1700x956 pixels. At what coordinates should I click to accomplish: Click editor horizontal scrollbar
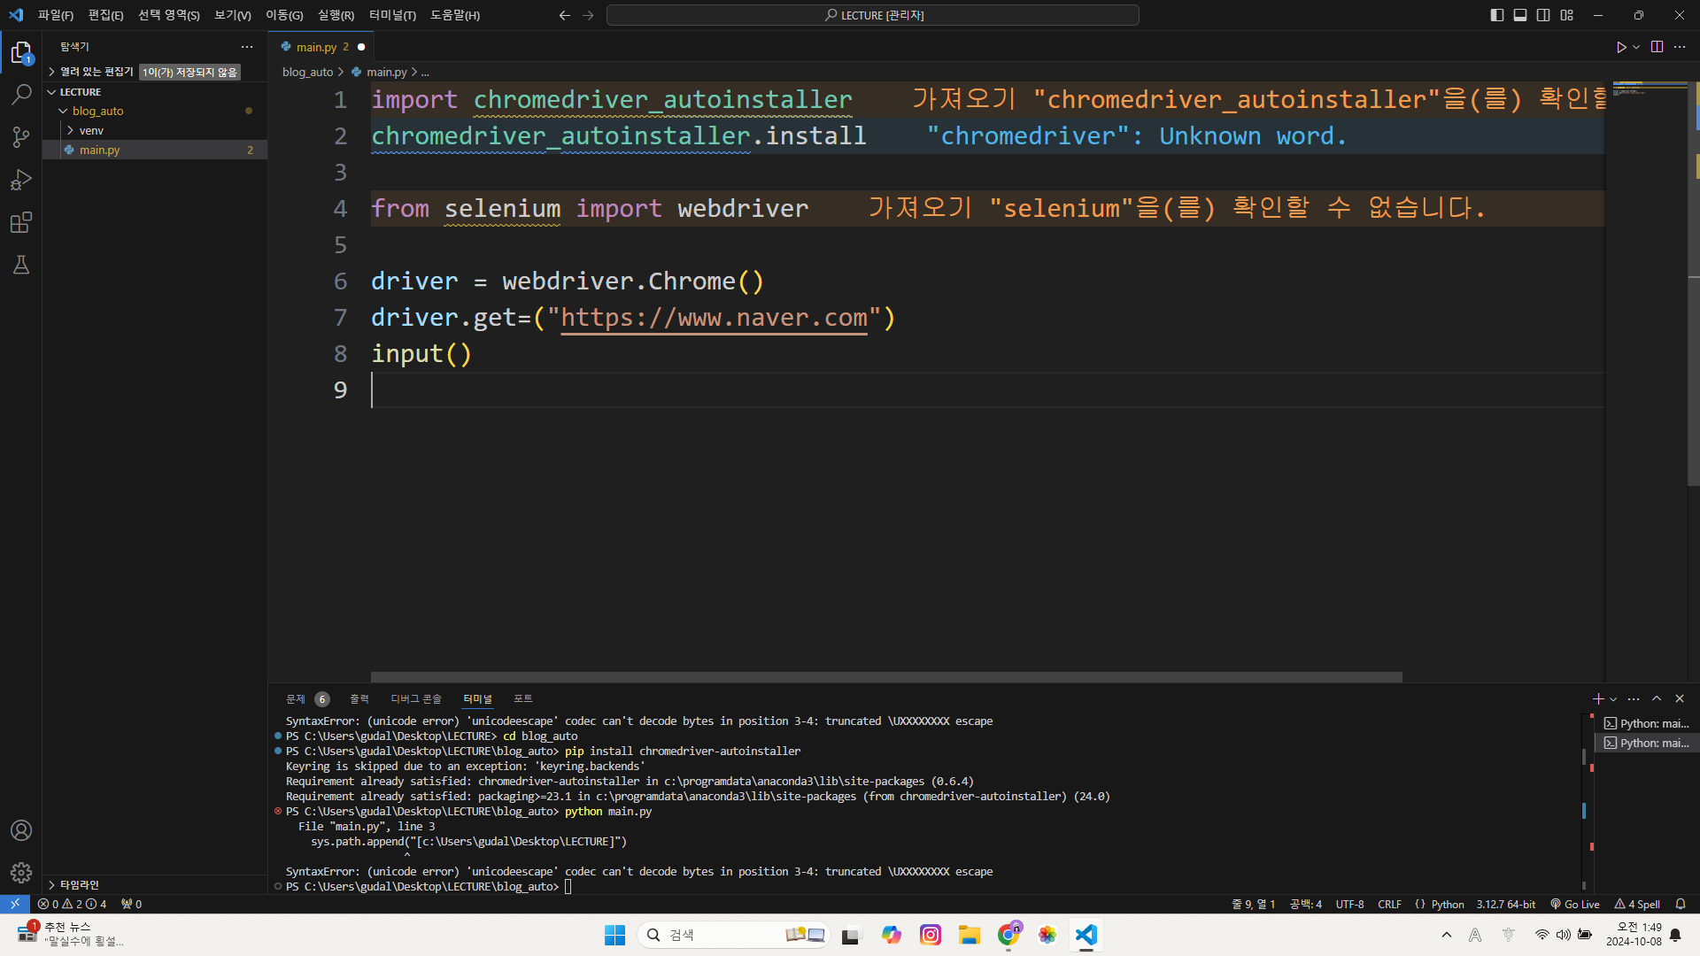[886, 677]
